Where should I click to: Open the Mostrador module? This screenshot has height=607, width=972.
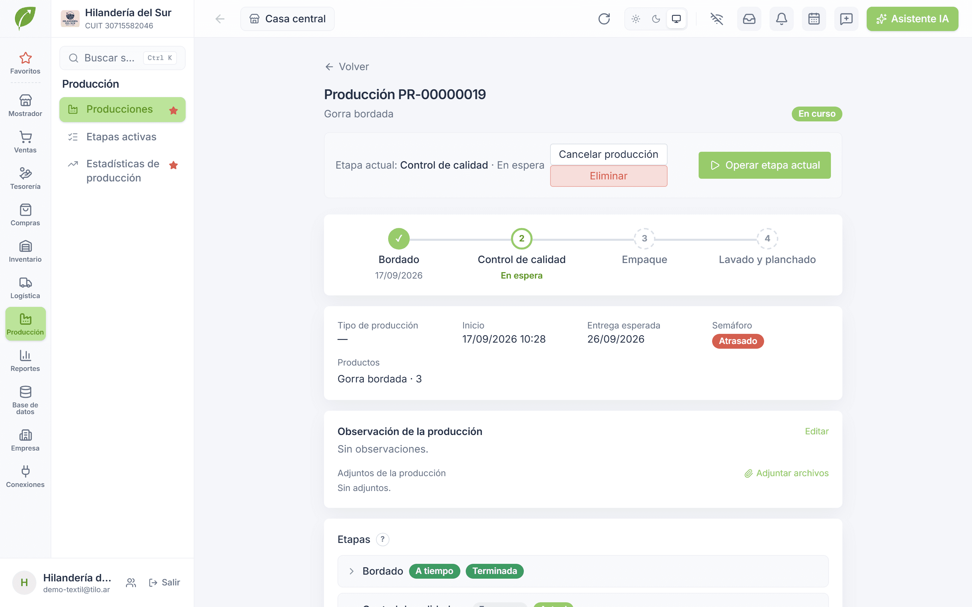click(x=25, y=106)
